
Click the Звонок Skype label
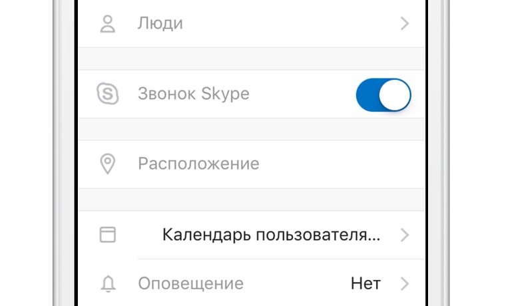(x=193, y=94)
